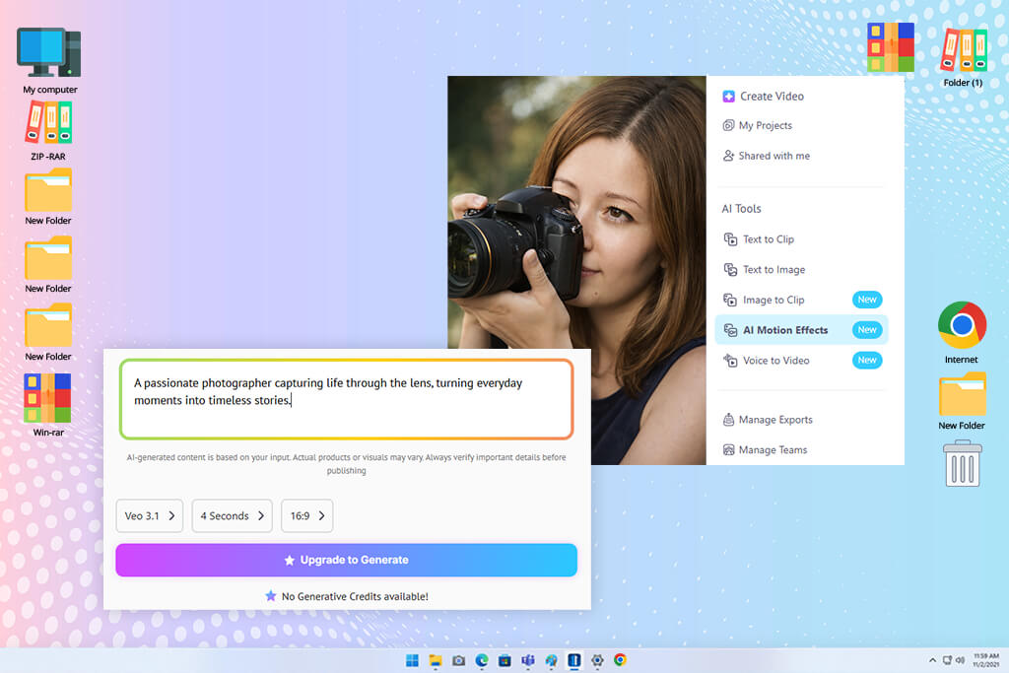Select the Internet Chrome desktop icon

(962, 333)
